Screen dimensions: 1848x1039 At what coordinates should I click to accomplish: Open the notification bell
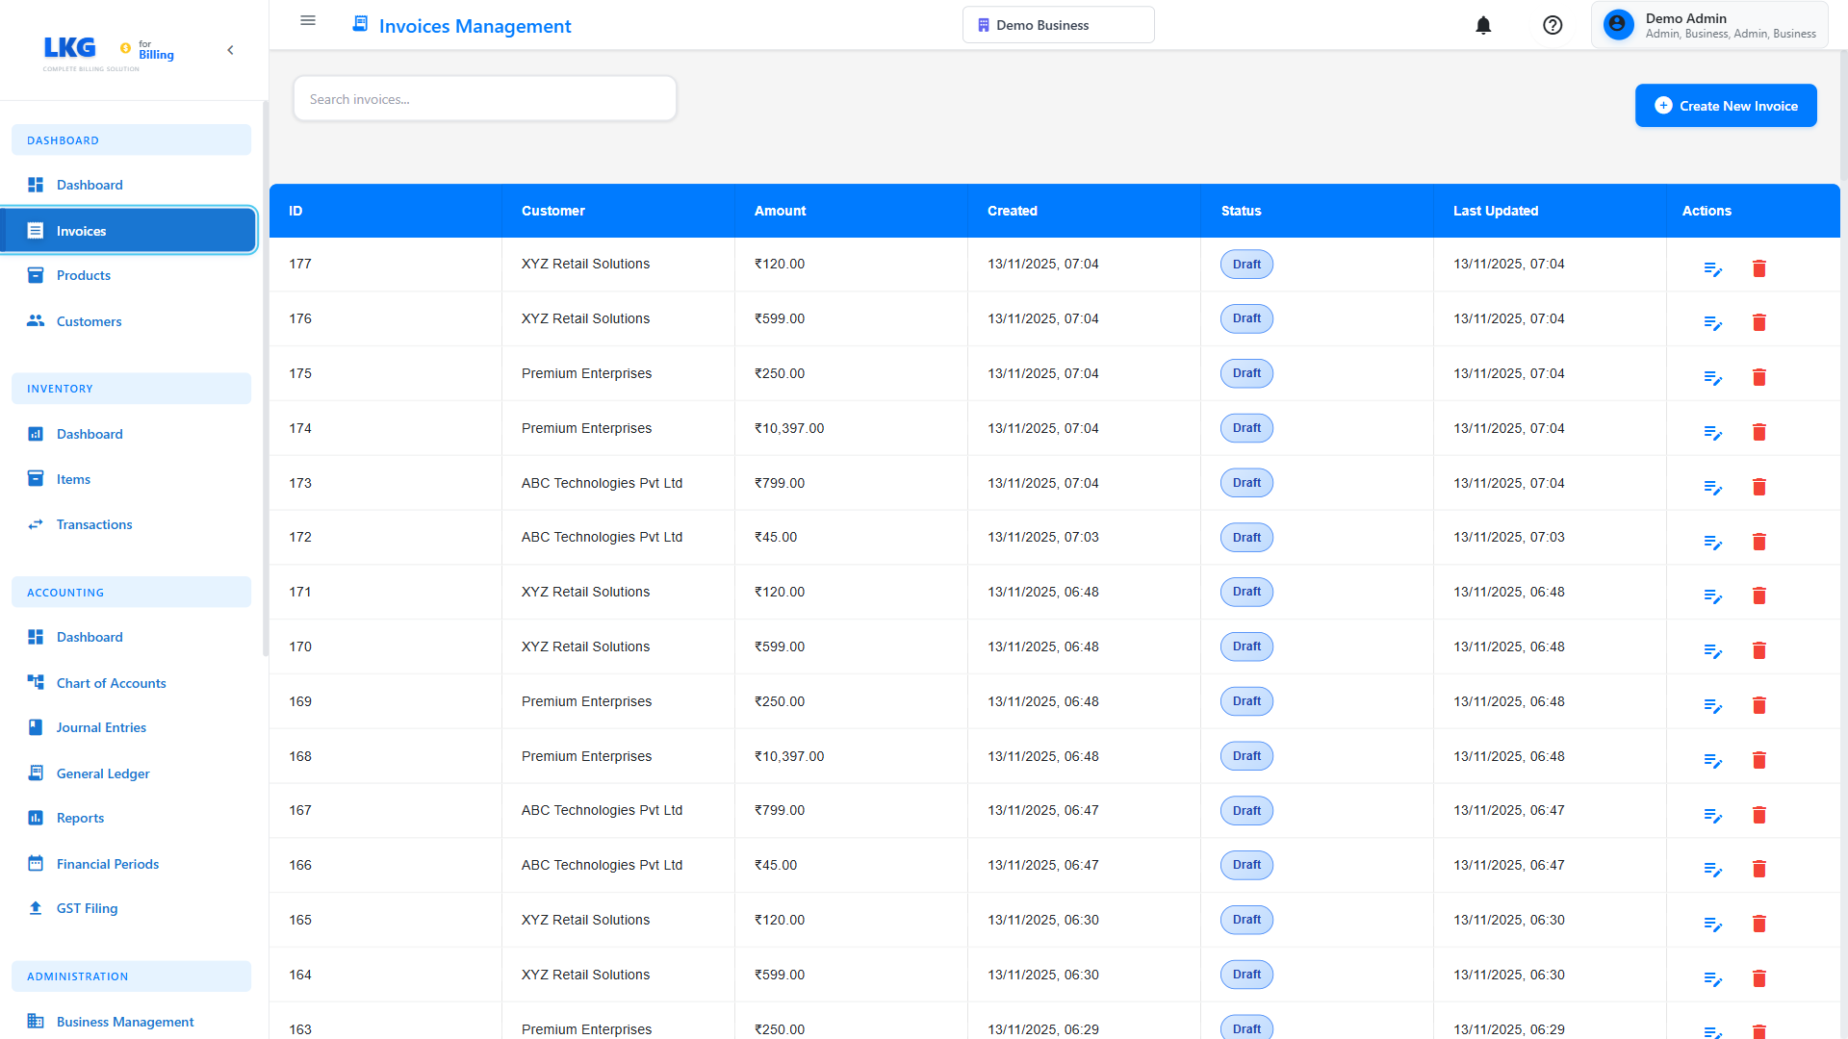(x=1483, y=25)
